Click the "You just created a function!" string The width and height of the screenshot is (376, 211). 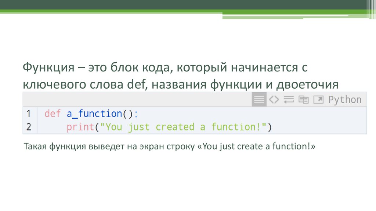183,127
